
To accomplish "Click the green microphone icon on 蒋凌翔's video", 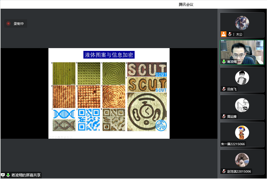I will tap(224, 62).
